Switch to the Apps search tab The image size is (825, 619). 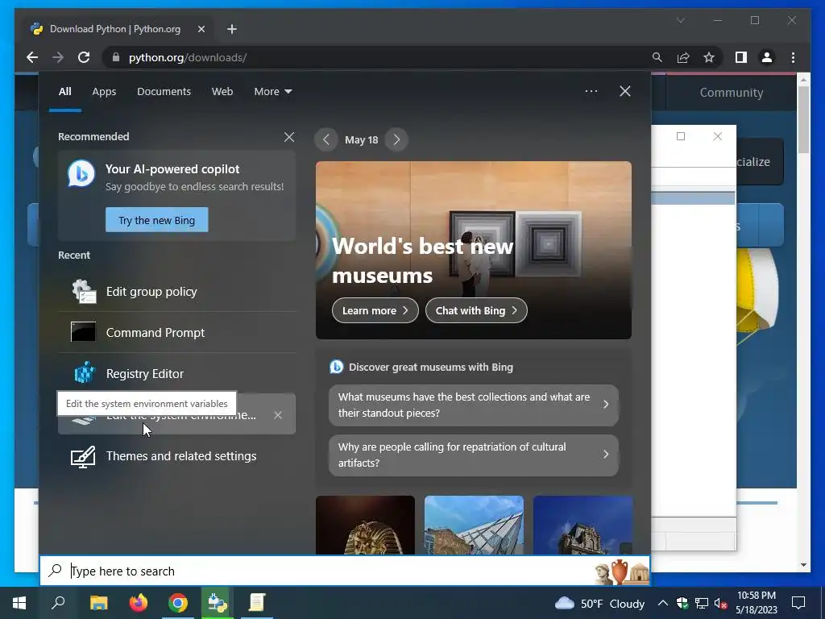[x=104, y=92]
